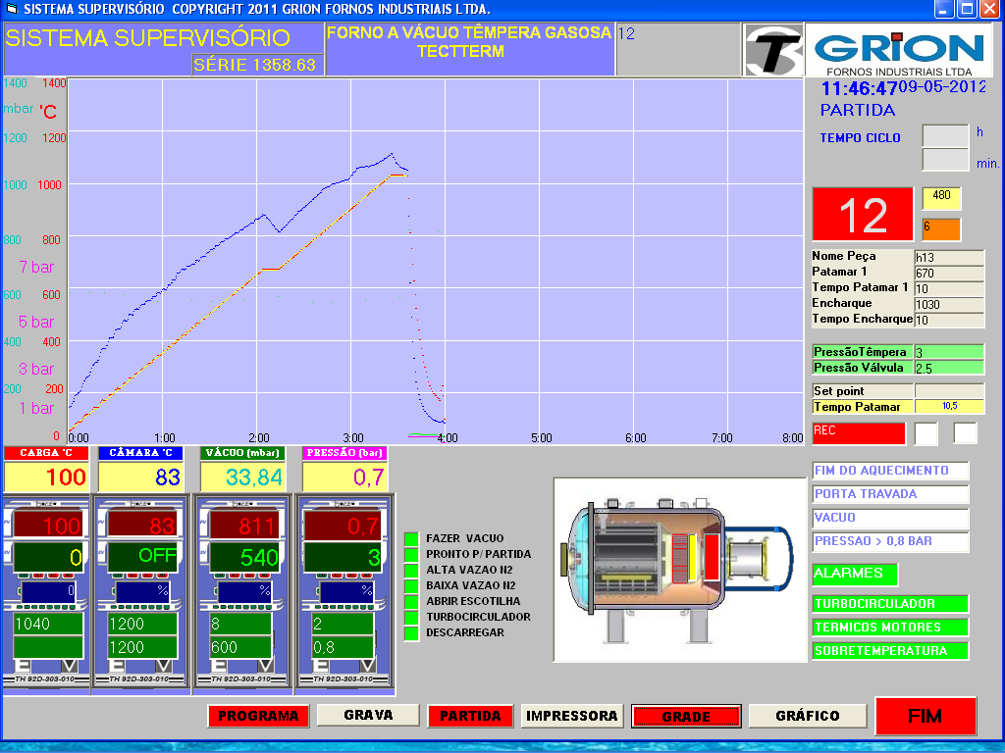Toggle the GRADE button
Screen dimensions: 1005x753
click(x=686, y=717)
